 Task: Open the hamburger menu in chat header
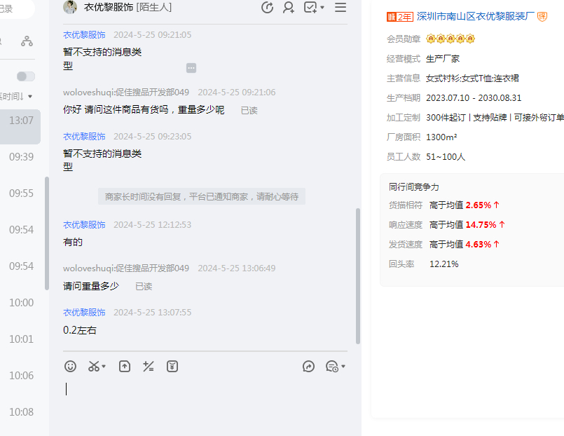coord(341,8)
